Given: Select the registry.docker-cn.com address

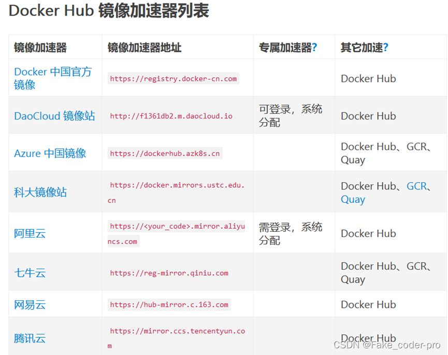Looking at the screenshot, I should click(173, 79).
